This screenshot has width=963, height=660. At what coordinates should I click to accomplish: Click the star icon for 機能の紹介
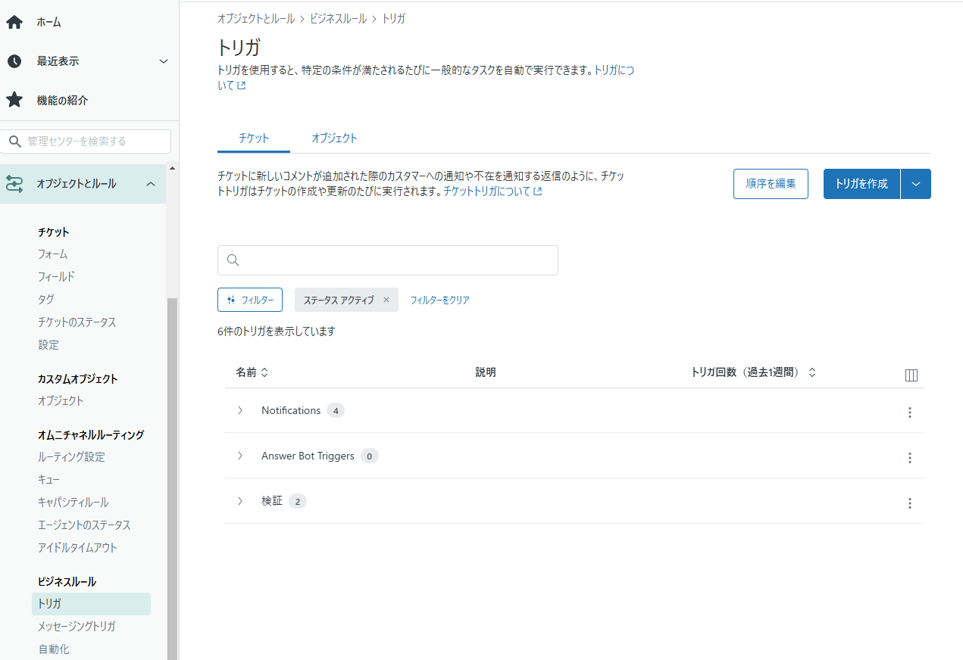tap(14, 100)
